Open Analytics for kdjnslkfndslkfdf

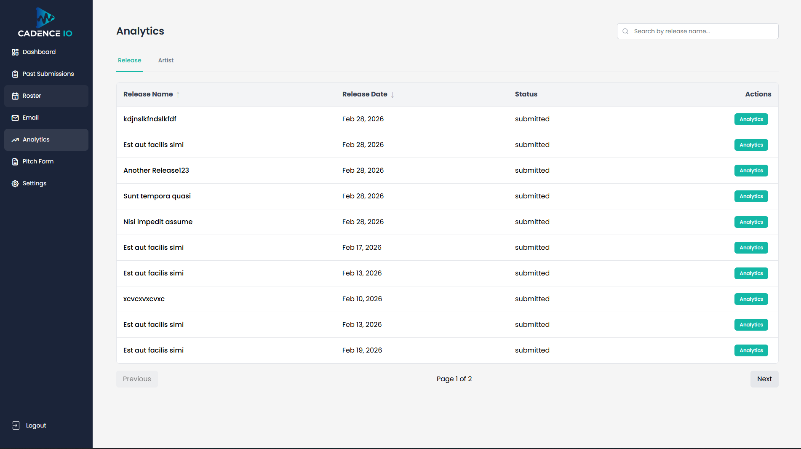(751, 119)
